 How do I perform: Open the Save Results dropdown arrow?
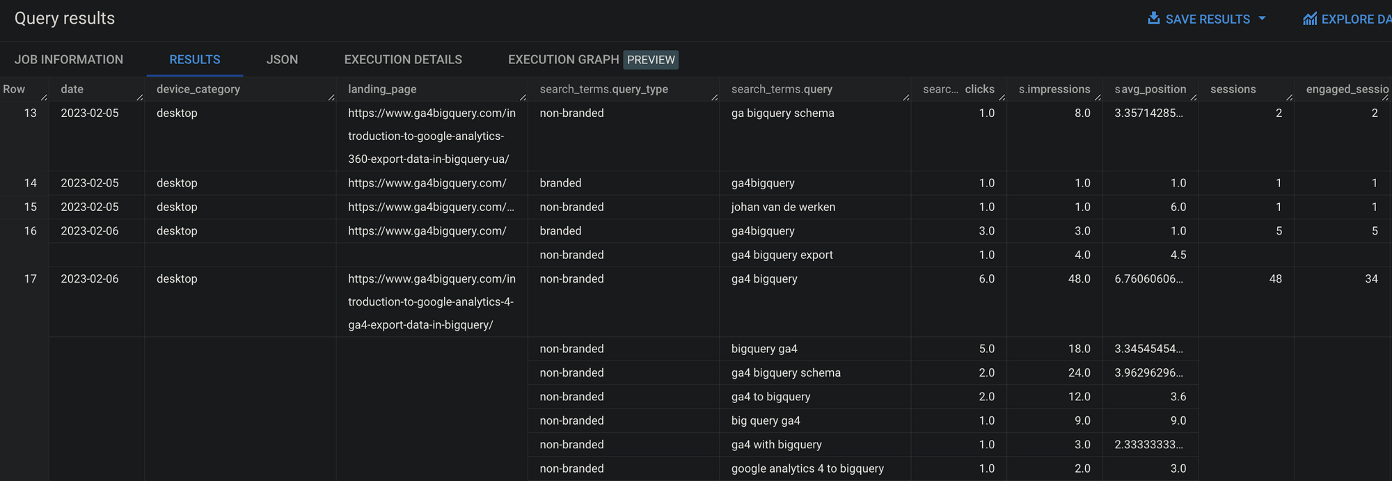point(1262,19)
